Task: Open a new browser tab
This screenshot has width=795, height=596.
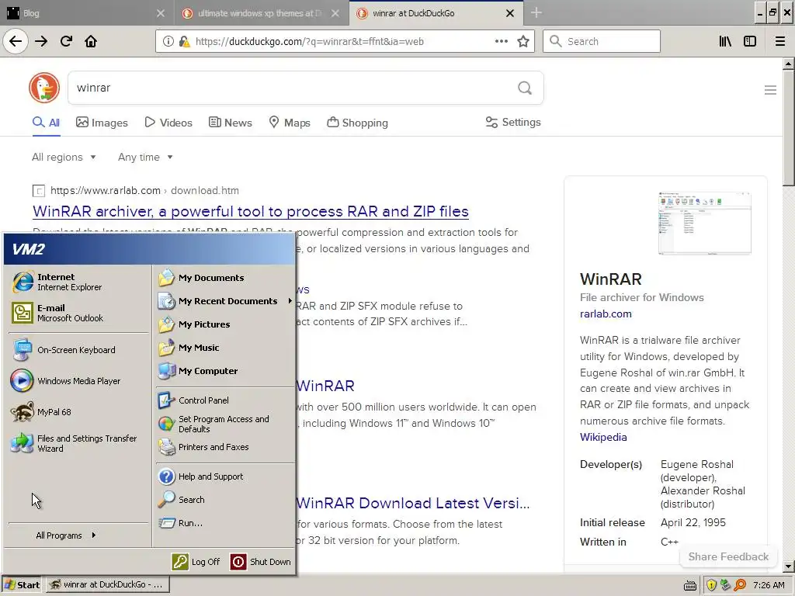Action: pyautogui.click(x=536, y=13)
